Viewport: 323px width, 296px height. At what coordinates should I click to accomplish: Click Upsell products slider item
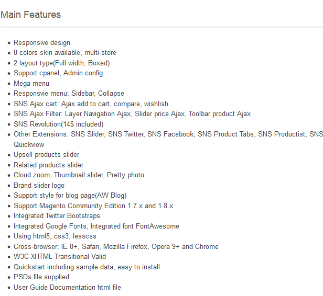click(46, 155)
